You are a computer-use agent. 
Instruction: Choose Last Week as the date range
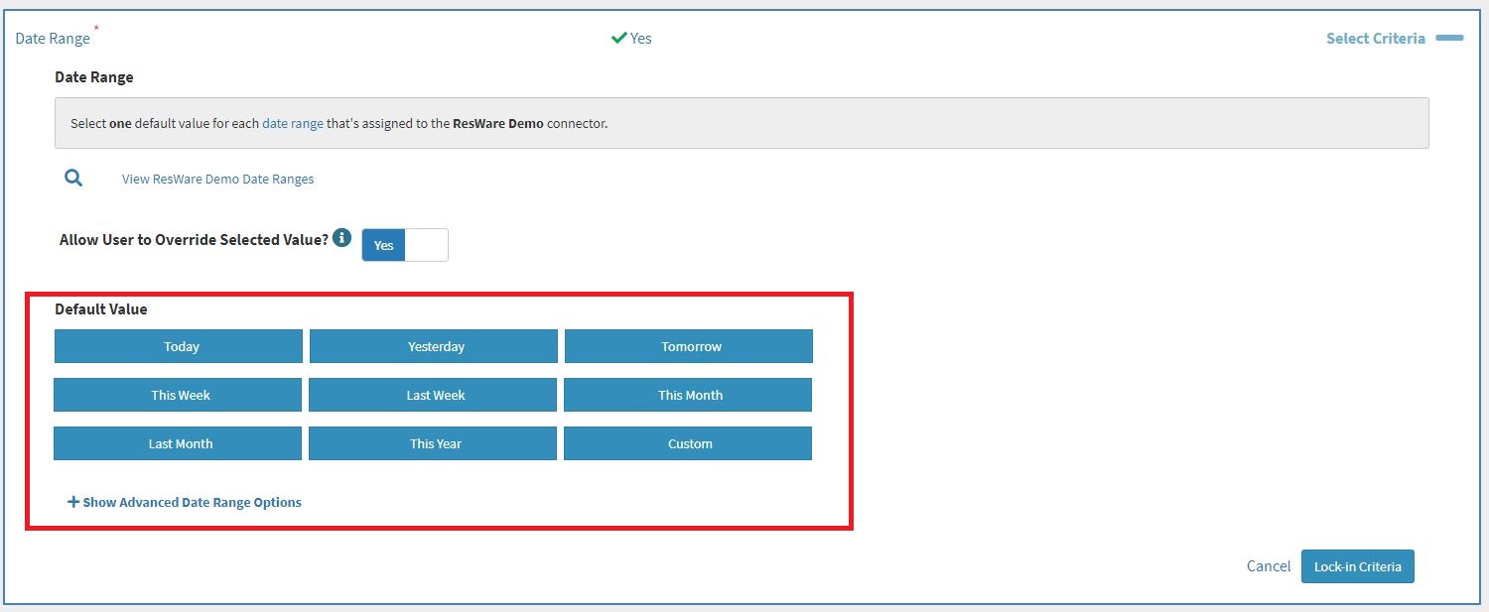[x=433, y=395]
